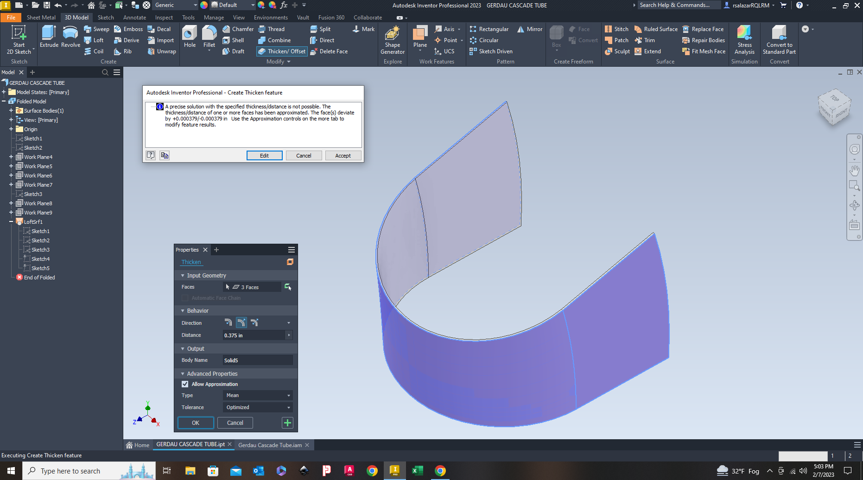The image size is (863, 480).
Task: Start a new 2D Sketch
Action: 19,39
